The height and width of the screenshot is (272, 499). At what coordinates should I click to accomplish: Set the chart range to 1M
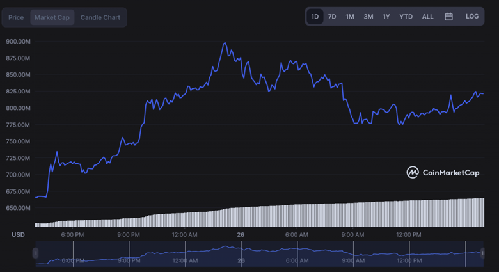point(350,17)
